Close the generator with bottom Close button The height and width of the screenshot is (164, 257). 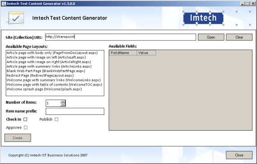click(239, 155)
